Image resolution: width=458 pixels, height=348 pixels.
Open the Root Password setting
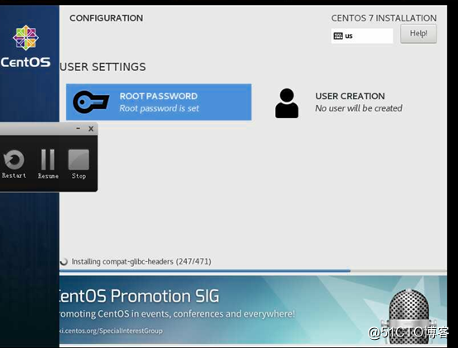pos(159,102)
